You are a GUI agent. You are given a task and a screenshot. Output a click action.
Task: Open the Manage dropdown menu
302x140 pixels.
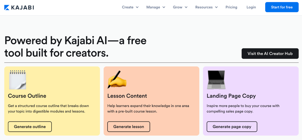pos(156,7)
